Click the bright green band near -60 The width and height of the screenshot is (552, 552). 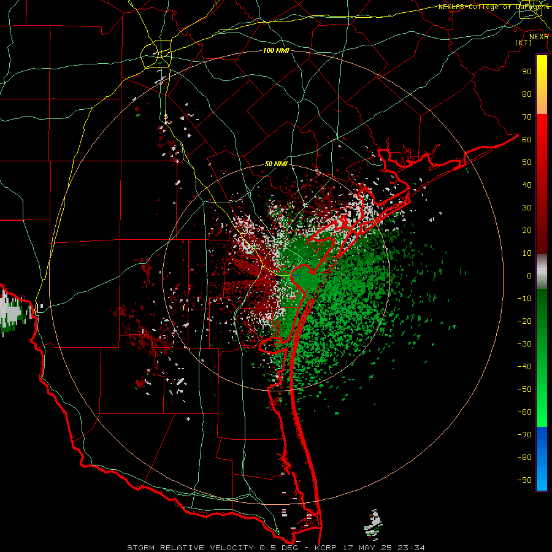pos(542,415)
